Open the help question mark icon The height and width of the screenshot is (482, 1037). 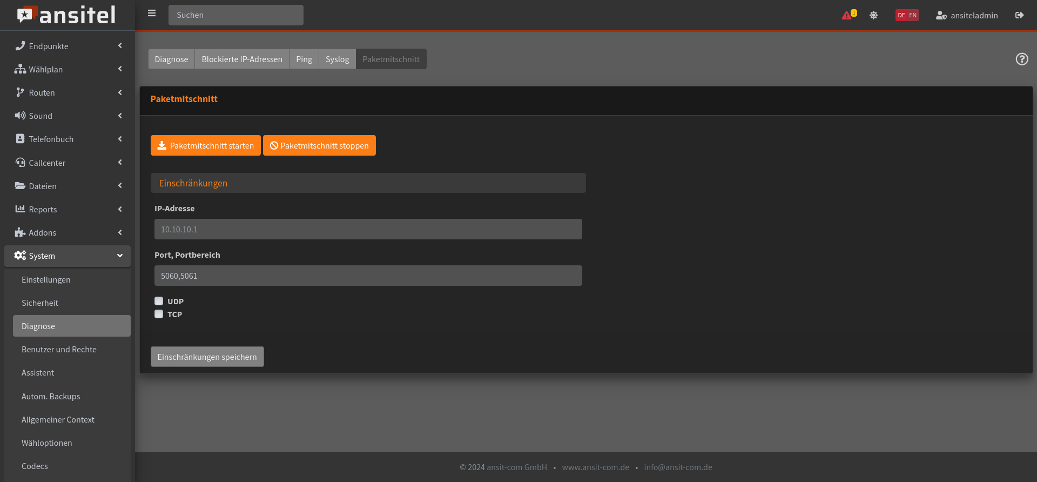click(1021, 59)
